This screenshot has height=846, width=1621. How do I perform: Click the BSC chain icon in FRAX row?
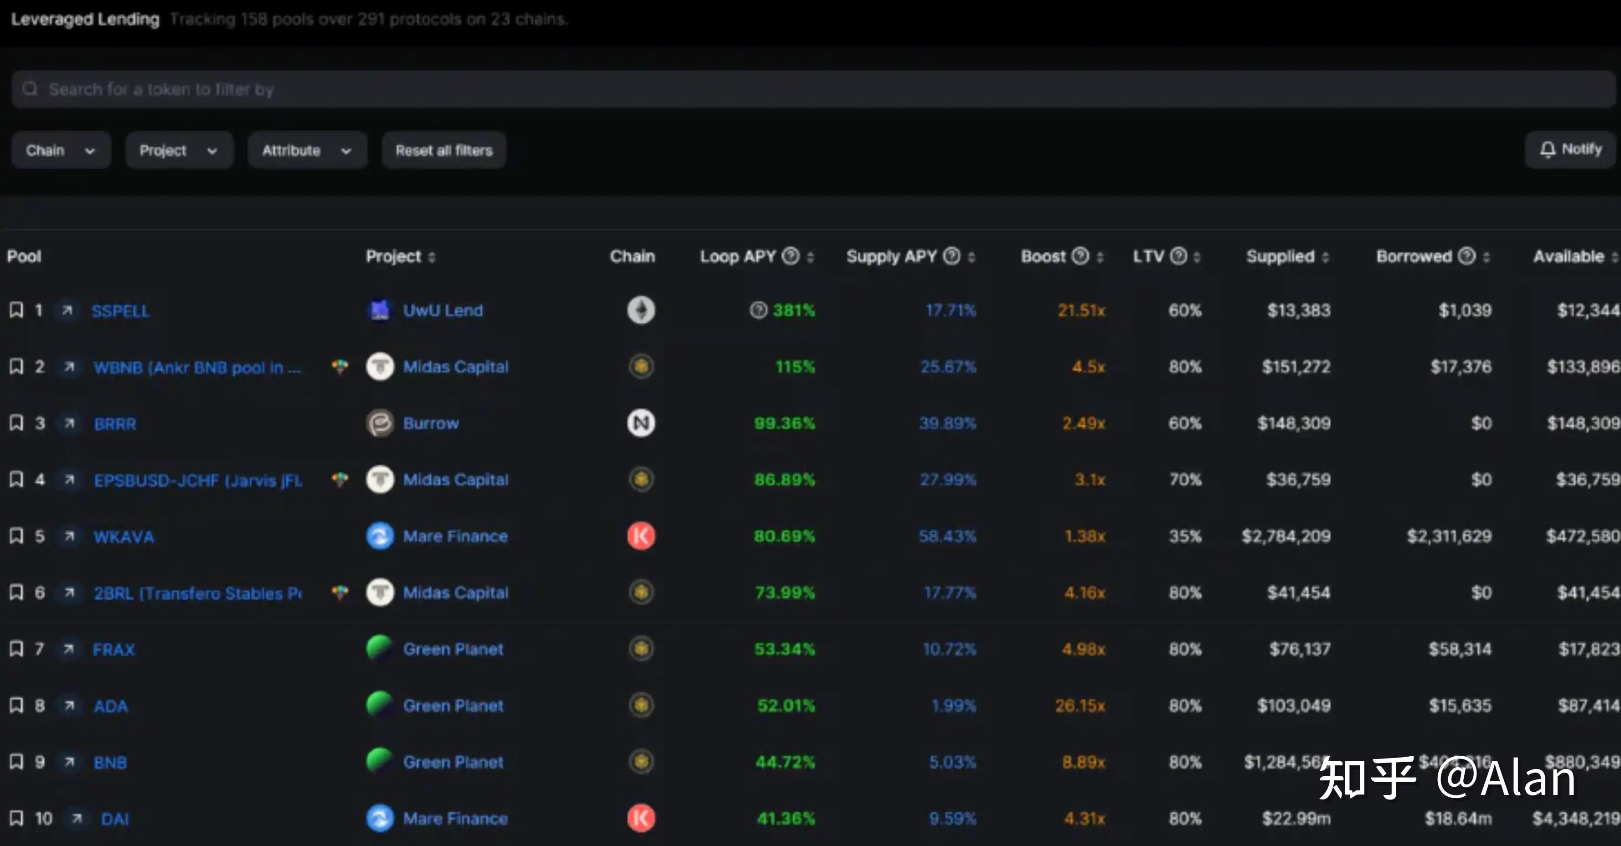(641, 649)
